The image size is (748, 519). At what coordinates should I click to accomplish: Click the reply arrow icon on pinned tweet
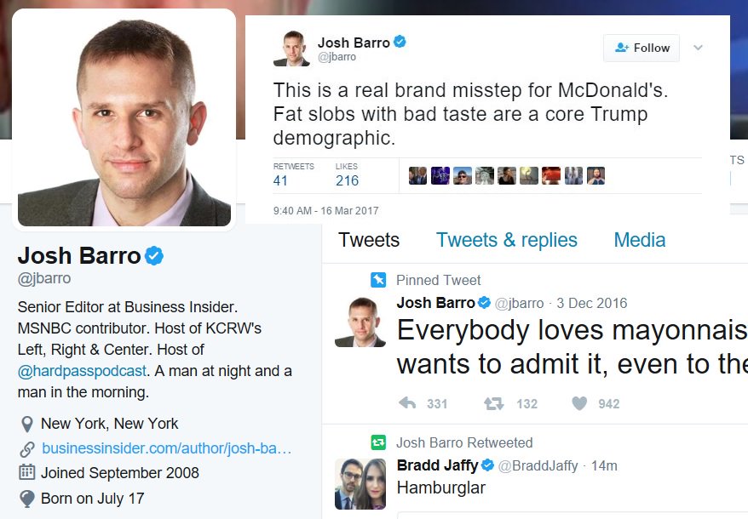(x=407, y=403)
